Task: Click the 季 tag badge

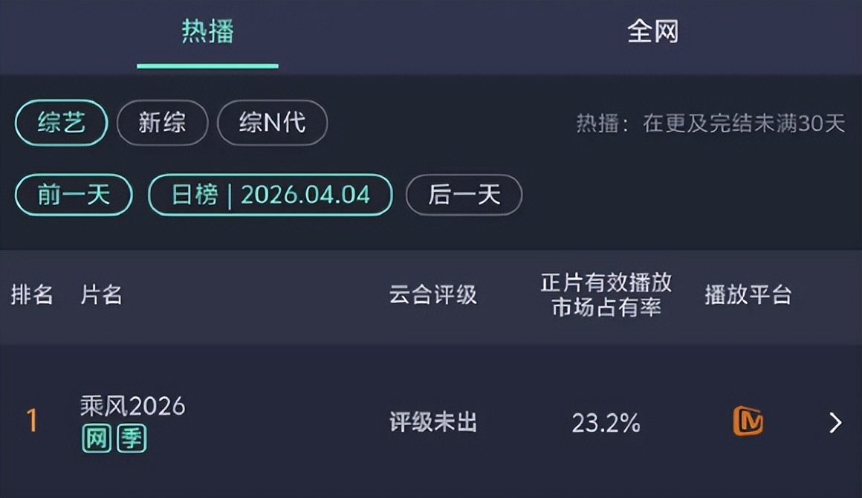Action: tap(132, 439)
